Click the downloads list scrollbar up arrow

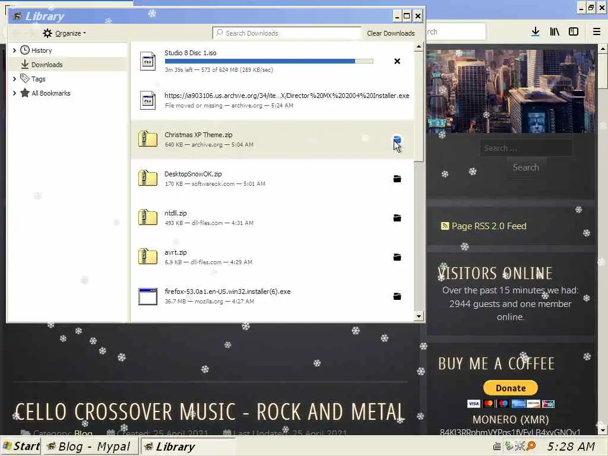point(419,46)
